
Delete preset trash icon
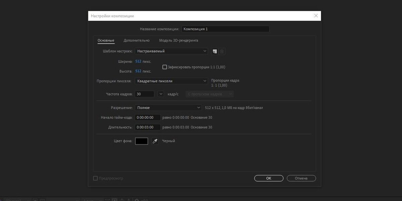pos(222,51)
